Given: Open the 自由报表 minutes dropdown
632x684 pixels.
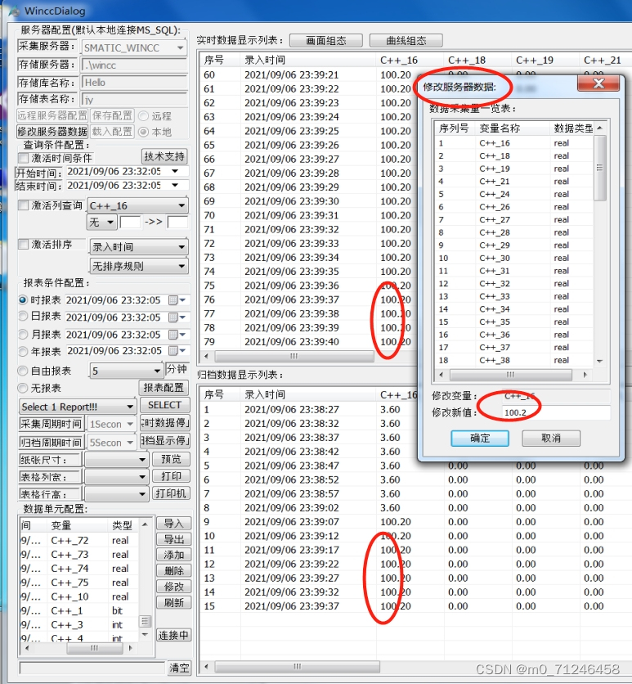Looking at the screenshot, I should 157,371.
